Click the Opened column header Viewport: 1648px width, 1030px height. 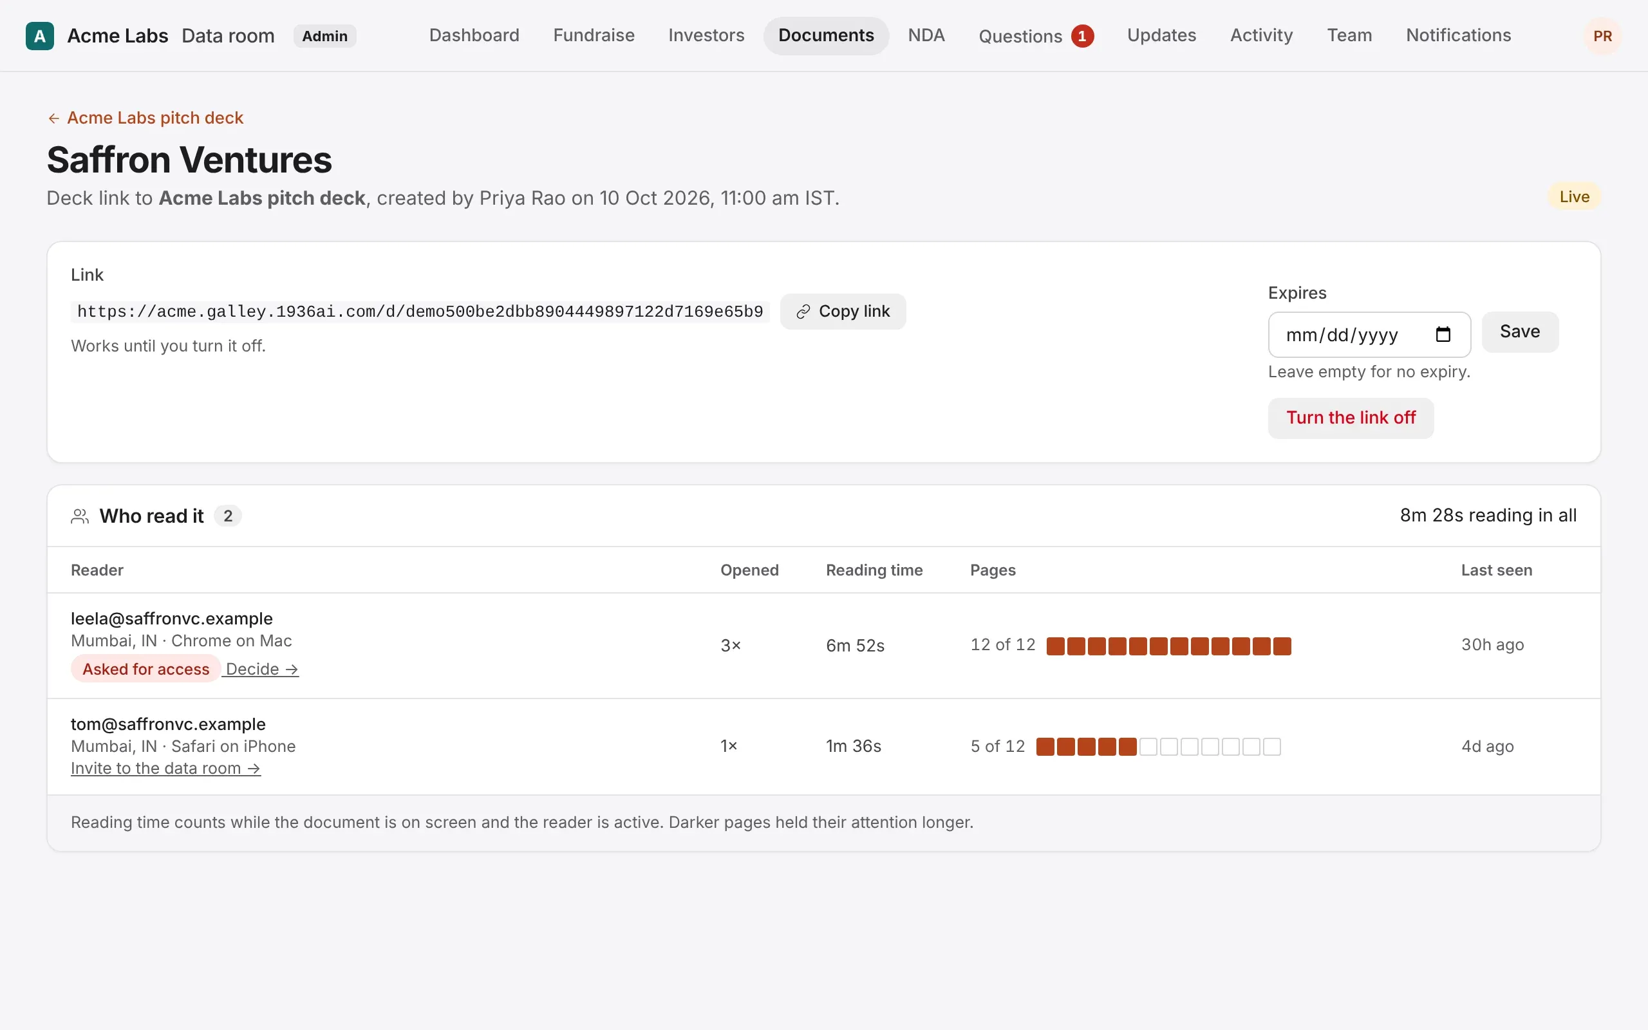[749, 570]
